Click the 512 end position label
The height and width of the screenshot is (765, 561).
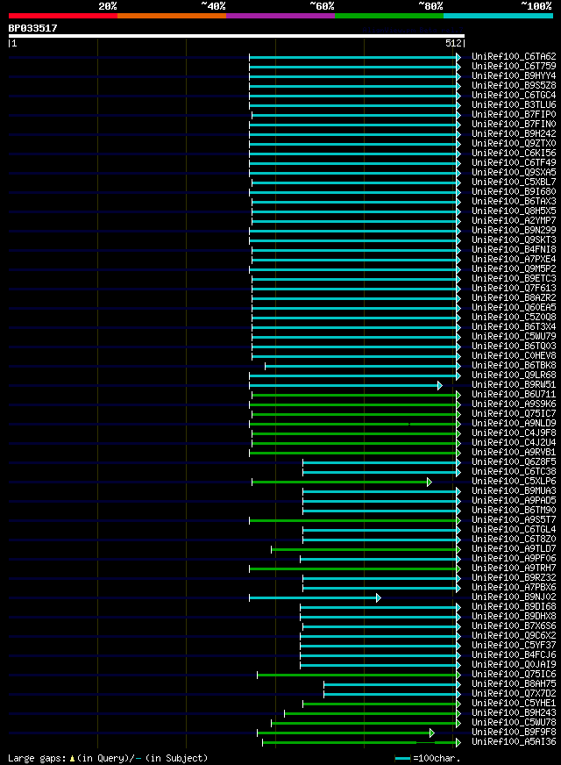click(x=453, y=43)
